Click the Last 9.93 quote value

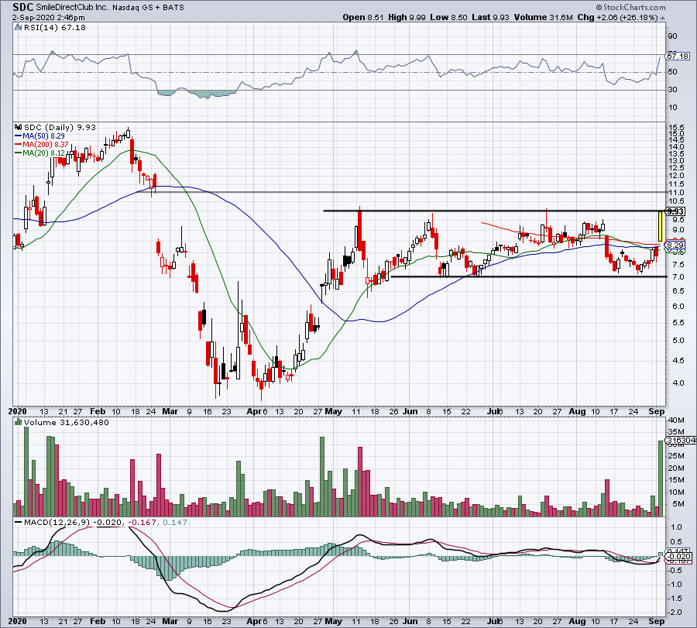(490, 17)
